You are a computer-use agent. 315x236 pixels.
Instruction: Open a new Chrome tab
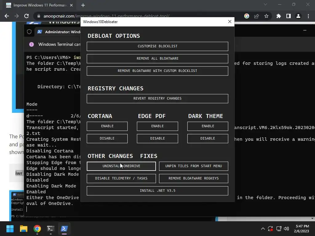point(83,6)
